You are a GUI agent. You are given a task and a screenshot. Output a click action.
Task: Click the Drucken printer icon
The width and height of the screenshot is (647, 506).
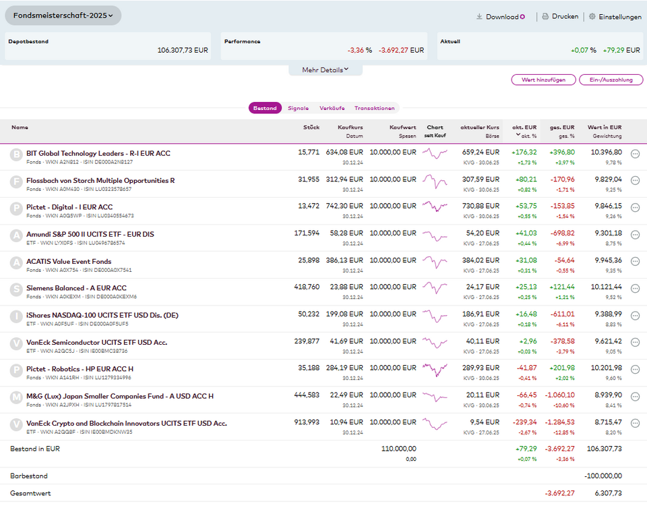[x=545, y=17]
